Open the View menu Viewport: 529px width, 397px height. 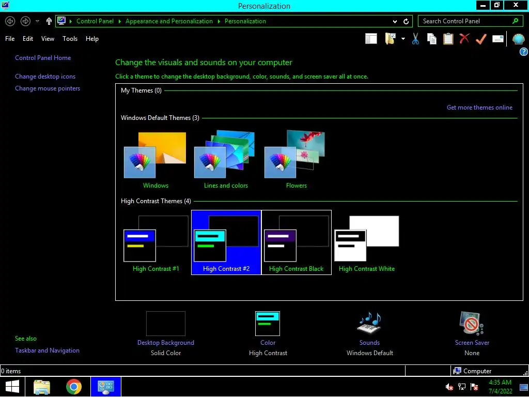click(48, 39)
